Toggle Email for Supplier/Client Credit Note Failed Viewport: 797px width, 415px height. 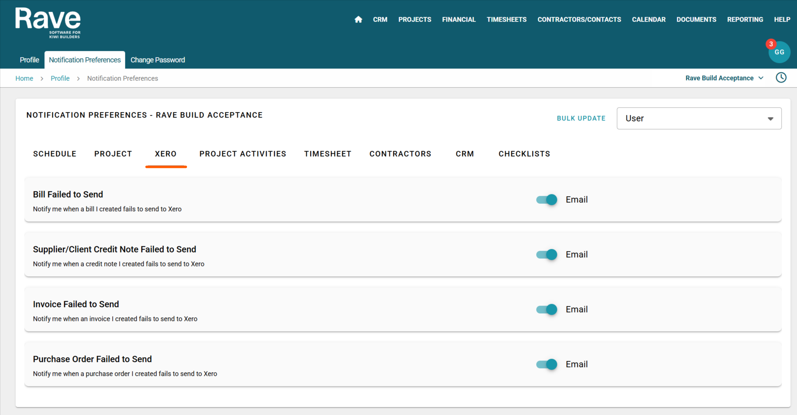pos(546,254)
